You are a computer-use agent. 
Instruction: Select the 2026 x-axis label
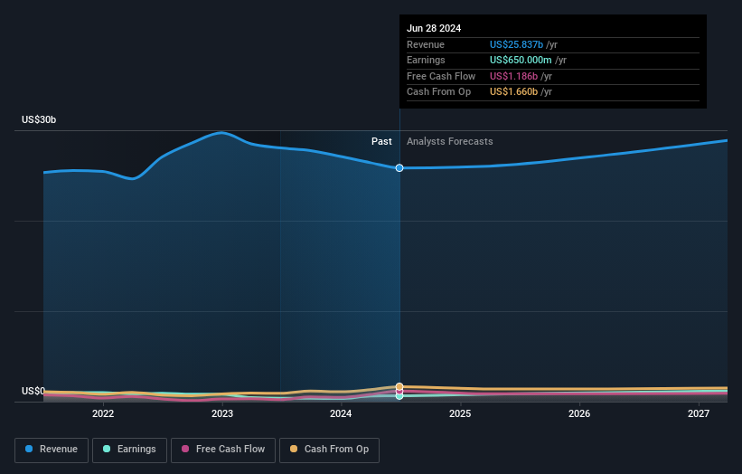coord(579,414)
